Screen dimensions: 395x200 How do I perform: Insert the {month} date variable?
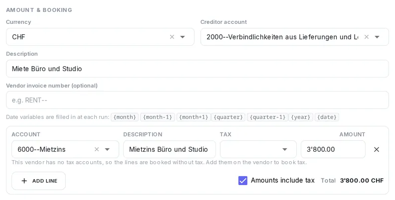pos(125,117)
